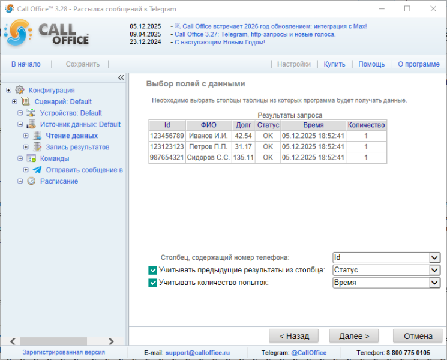Click the Сценарий: Default scroll icon

pyautogui.click(x=26, y=101)
